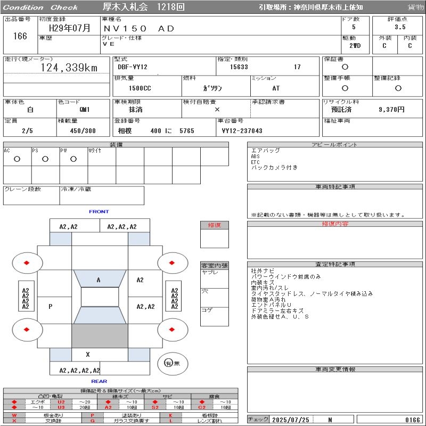Toggle the PW equipment circle
This screenshot has height=426, width=426.
click(73, 159)
